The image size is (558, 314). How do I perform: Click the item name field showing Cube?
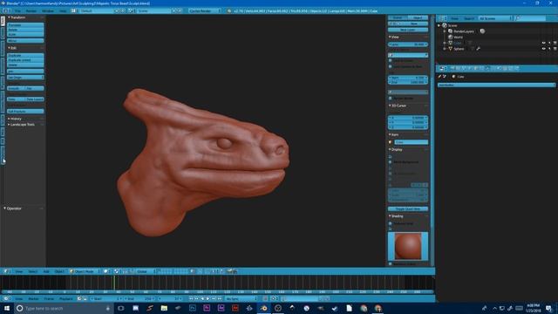(412, 142)
